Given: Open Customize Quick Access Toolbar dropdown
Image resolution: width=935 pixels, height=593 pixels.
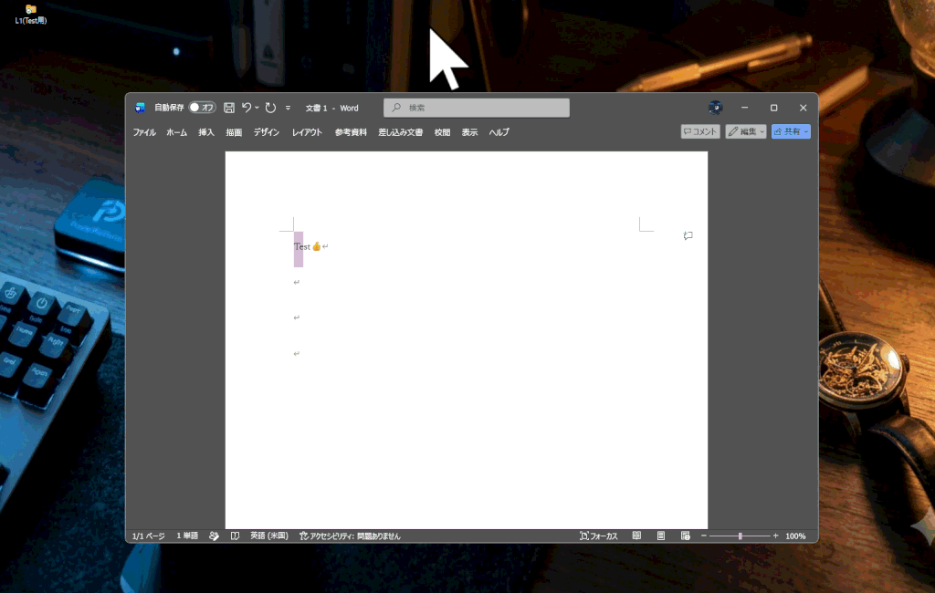Looking at the screenshot, I should click(x=288, y=108).
